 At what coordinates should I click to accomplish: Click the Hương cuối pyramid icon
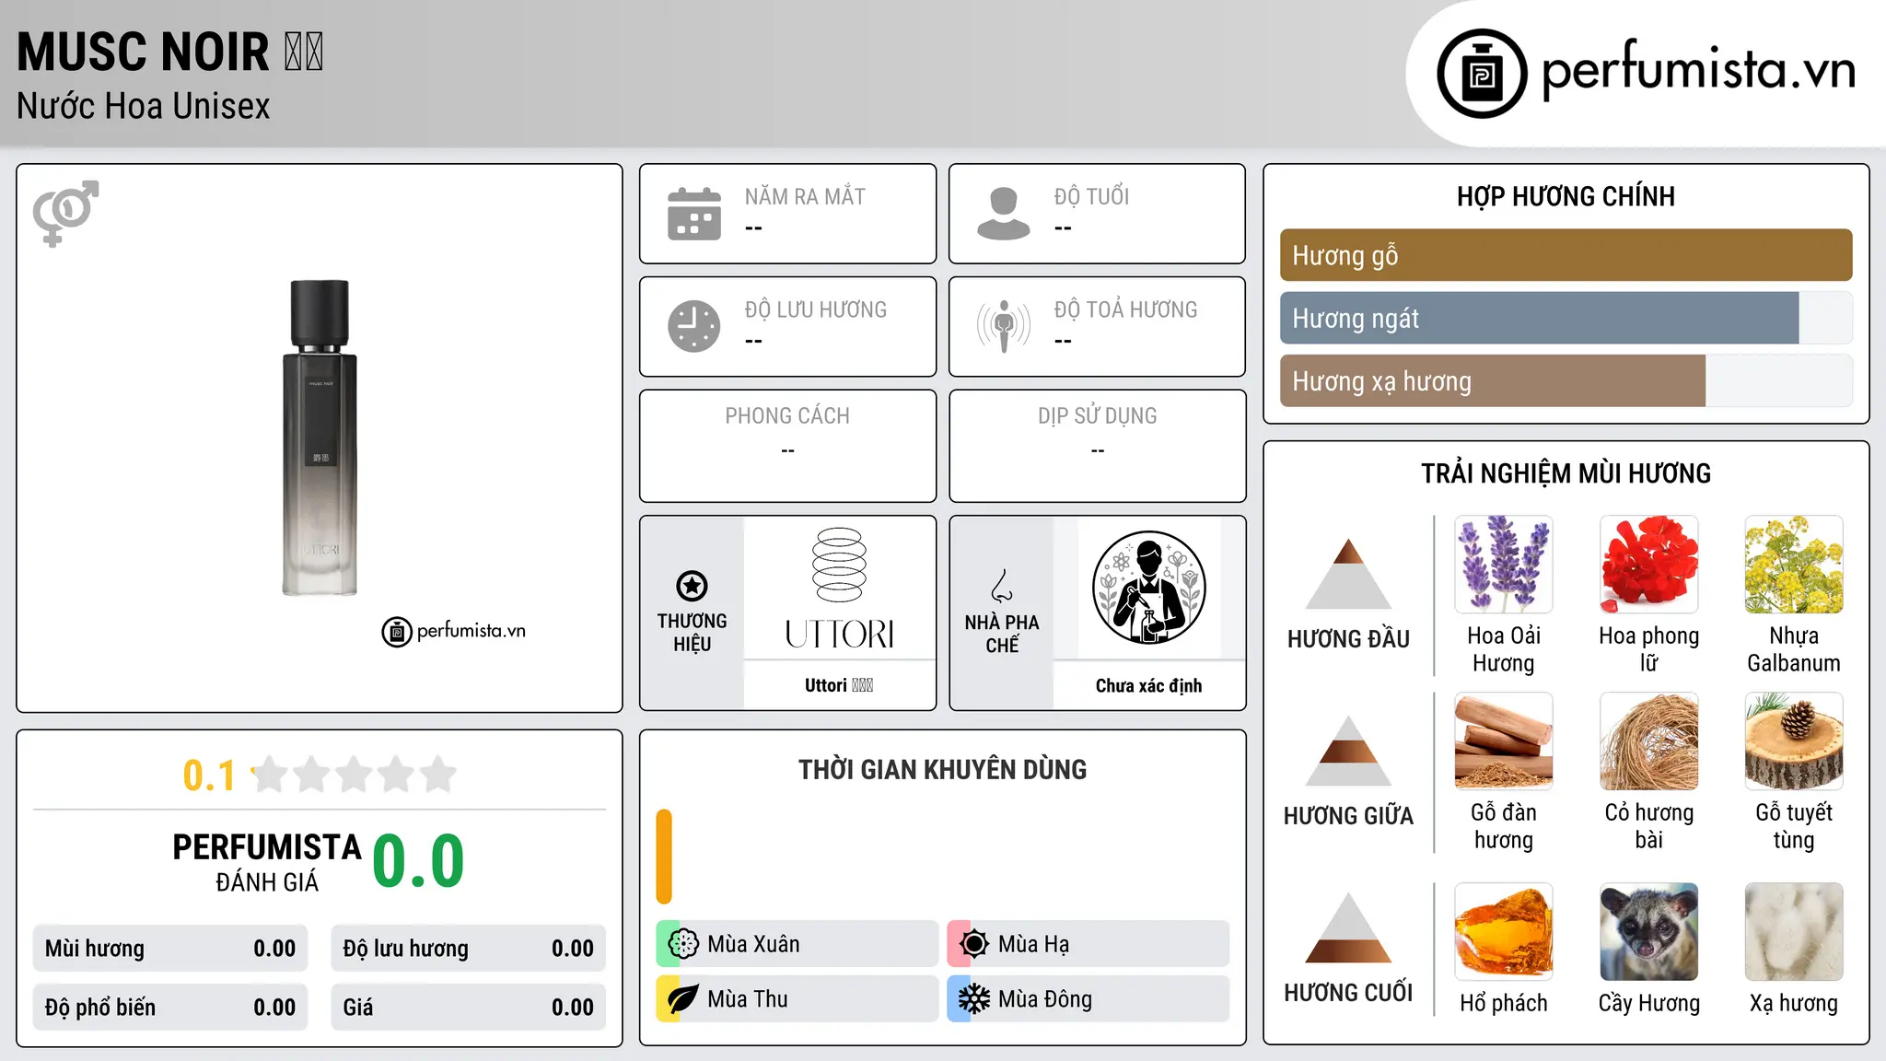click(1348, 927)
